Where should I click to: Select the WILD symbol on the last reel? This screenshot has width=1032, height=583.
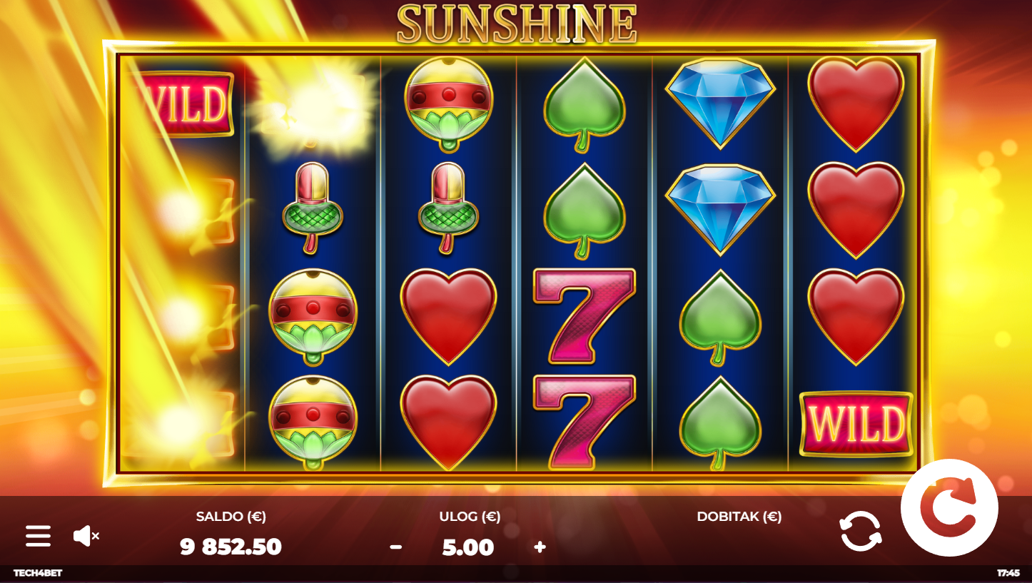click(x=856, y=424)
